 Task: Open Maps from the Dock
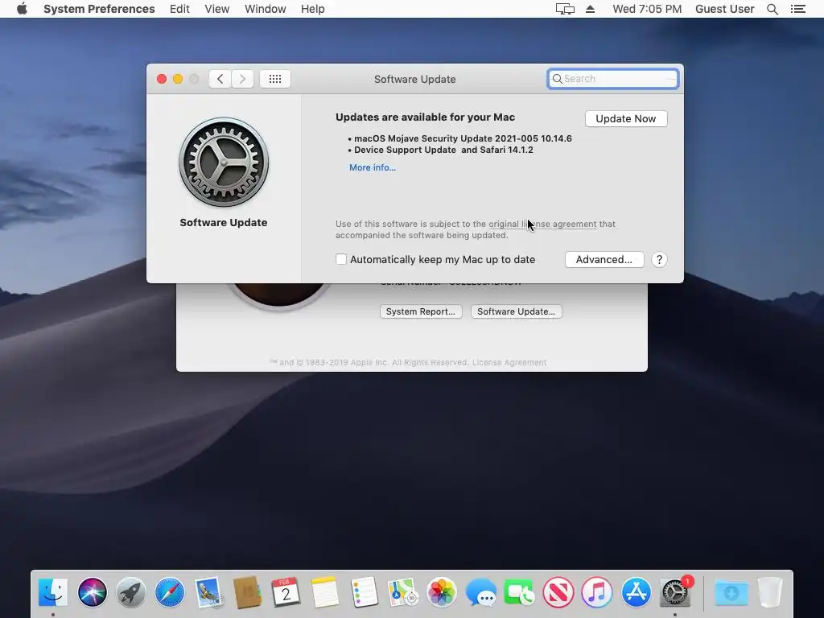[403, 592]
